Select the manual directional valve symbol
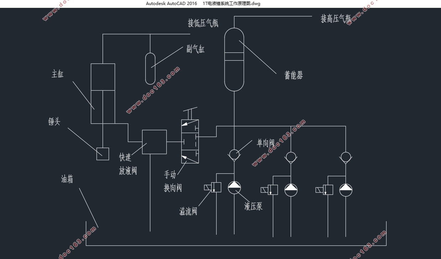The width and height of the screenshot is (441, 259). tap(190, 142)
